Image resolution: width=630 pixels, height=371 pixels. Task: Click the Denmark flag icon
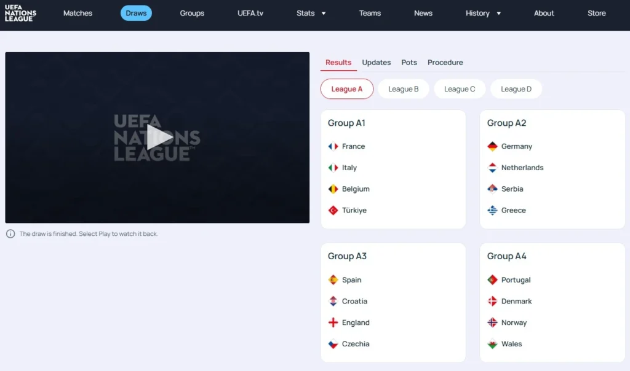click(x=492, y=301)
